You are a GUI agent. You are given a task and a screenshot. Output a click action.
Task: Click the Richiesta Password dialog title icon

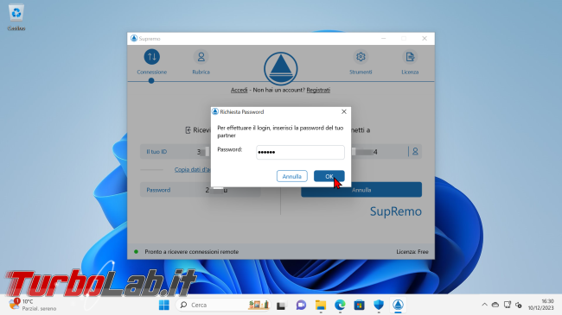tap(215, 111)
